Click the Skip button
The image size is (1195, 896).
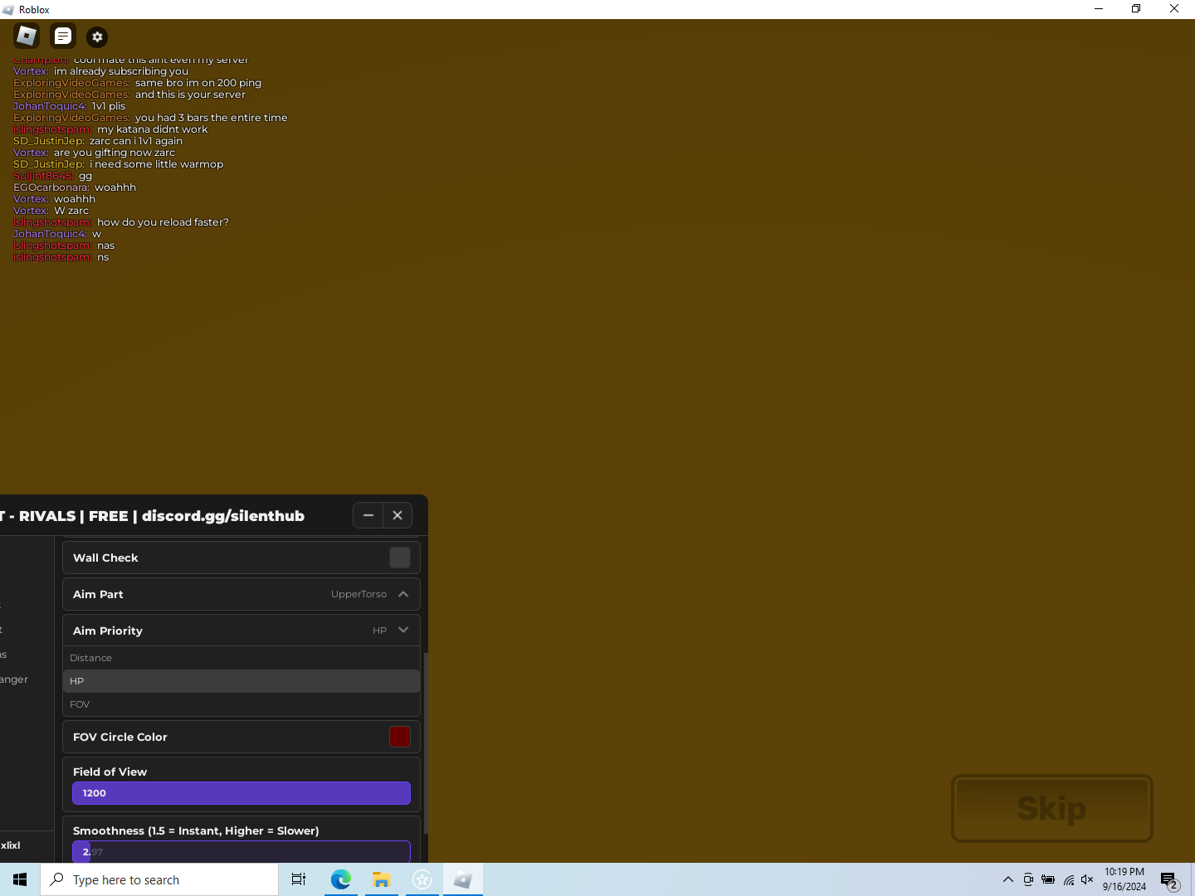pyautogui.click(x=1052, y=808)
